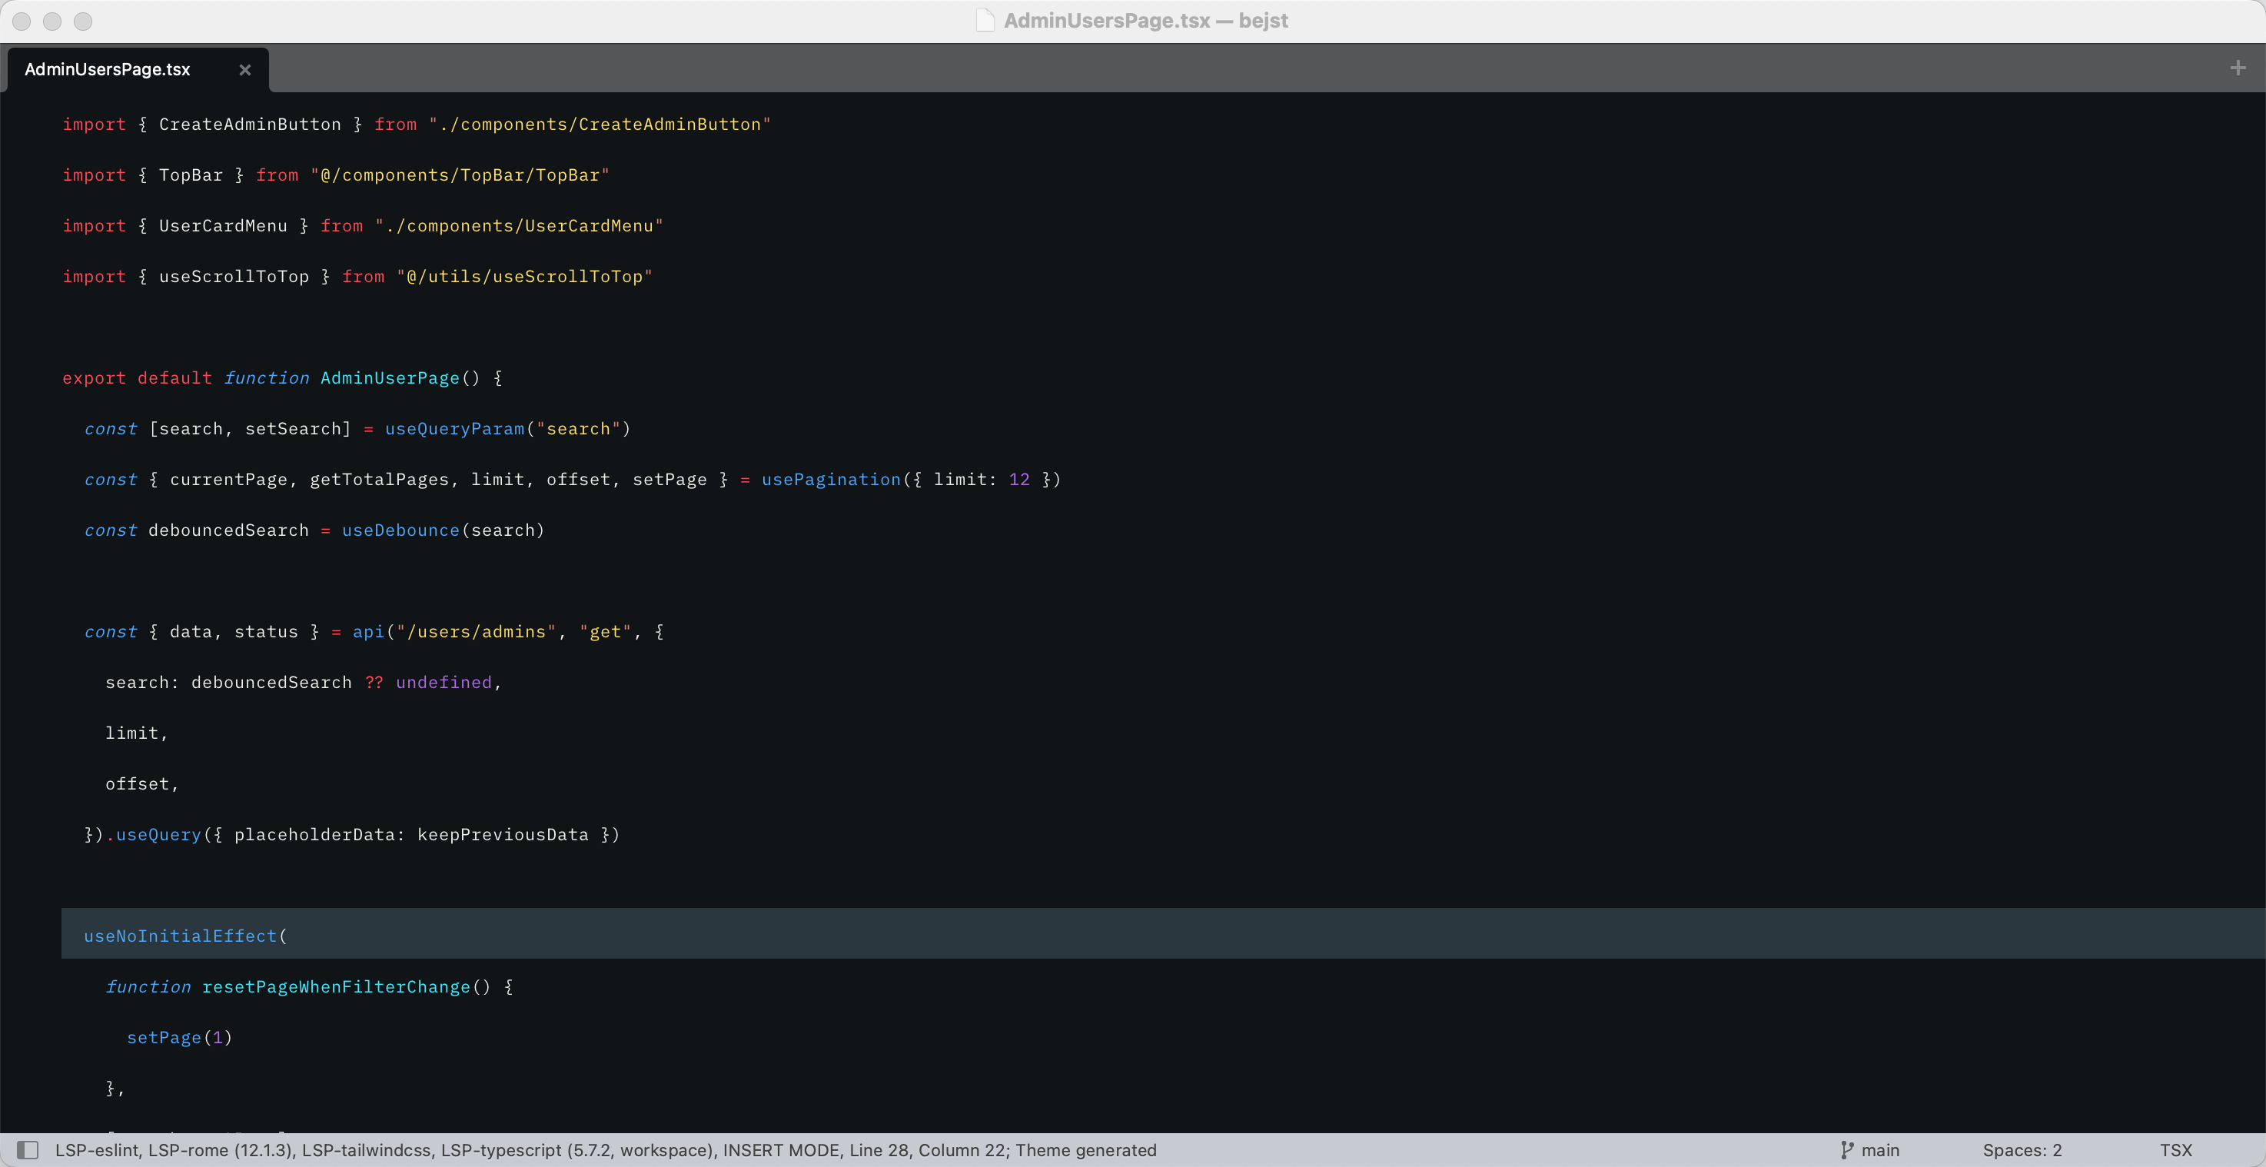The height and width of the screenshot is (1167, 2266).
Task: Click the useDebounce function call
Action: [x=400, y=530]
